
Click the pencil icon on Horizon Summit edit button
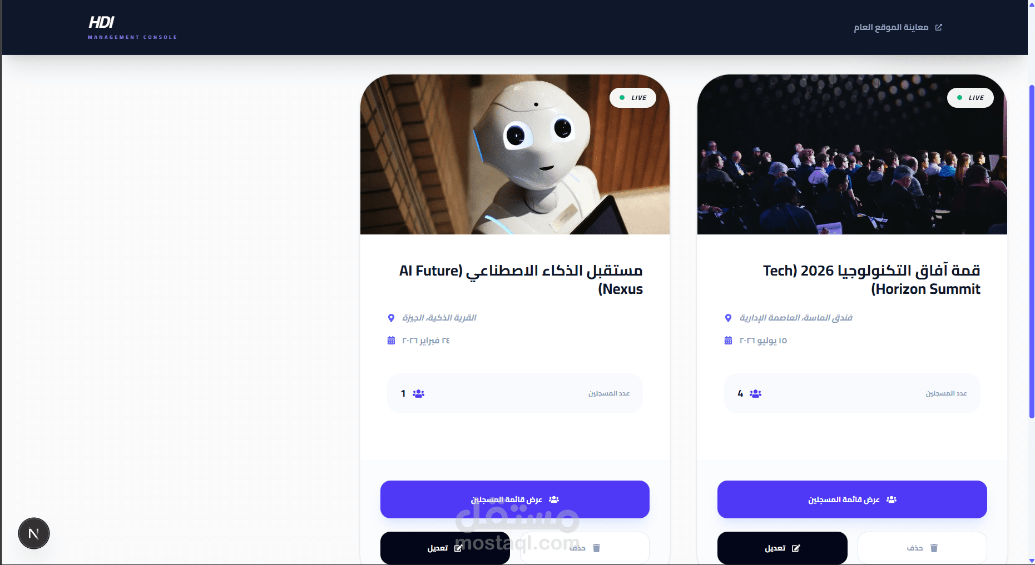(796, 548)
